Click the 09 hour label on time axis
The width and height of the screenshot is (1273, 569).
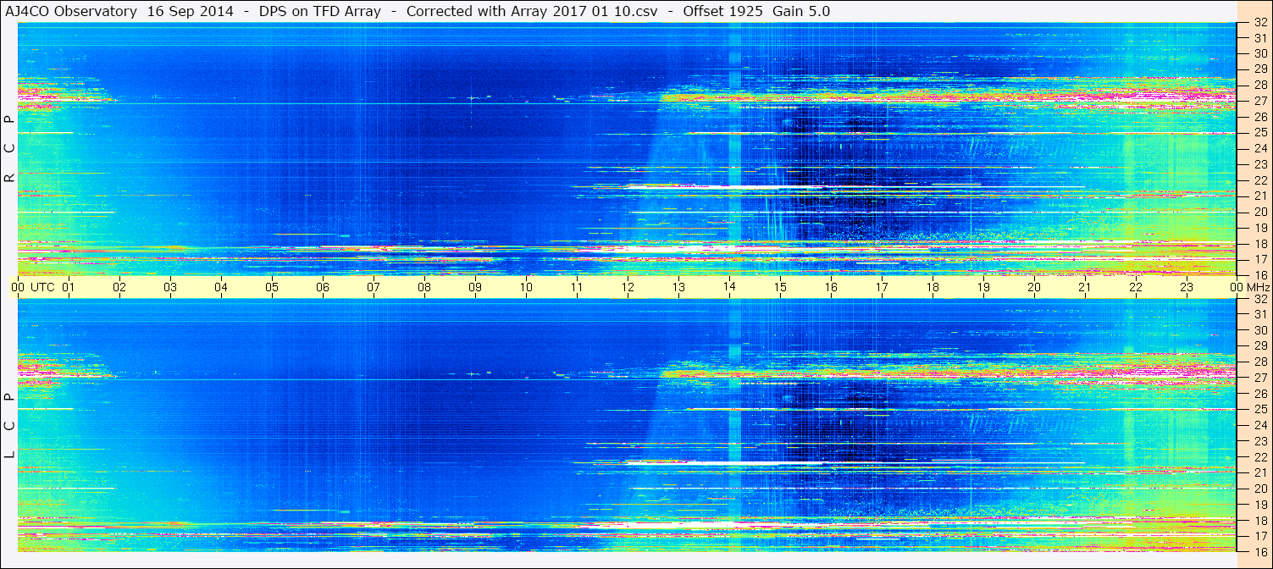[475, 287]
